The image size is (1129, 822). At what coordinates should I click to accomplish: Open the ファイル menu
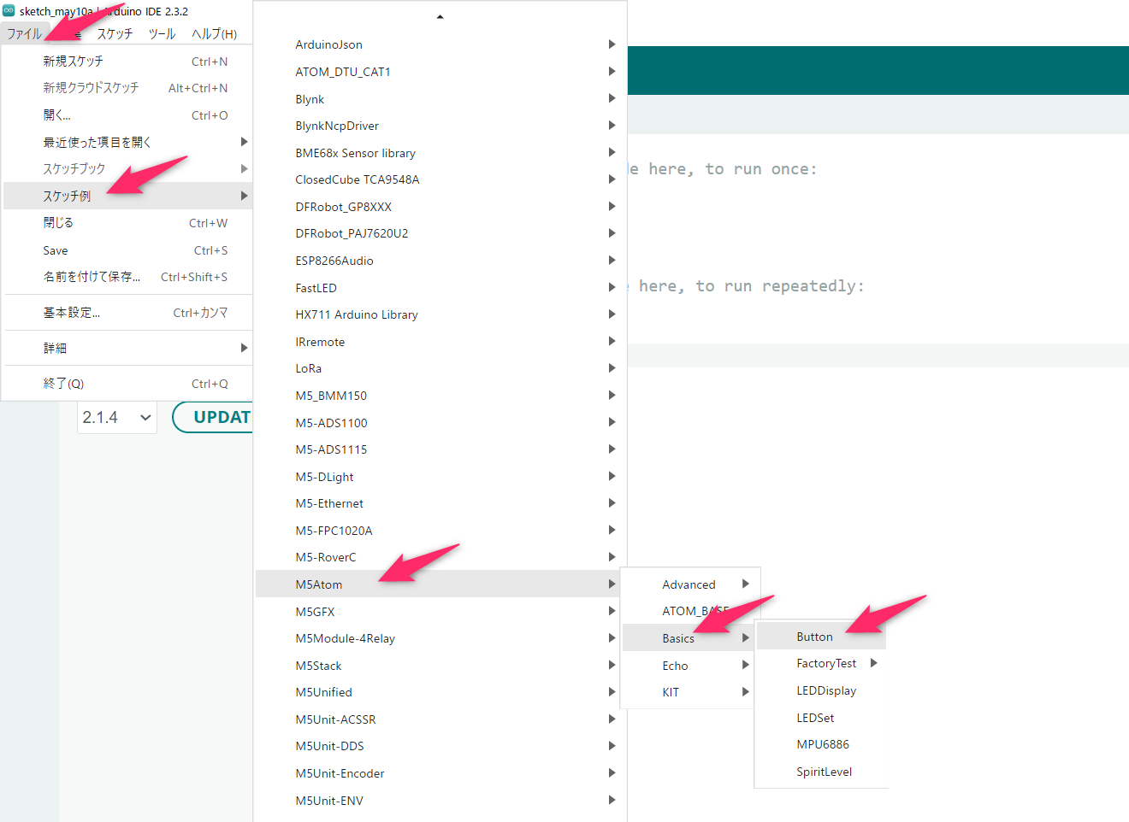click(24, 33)
